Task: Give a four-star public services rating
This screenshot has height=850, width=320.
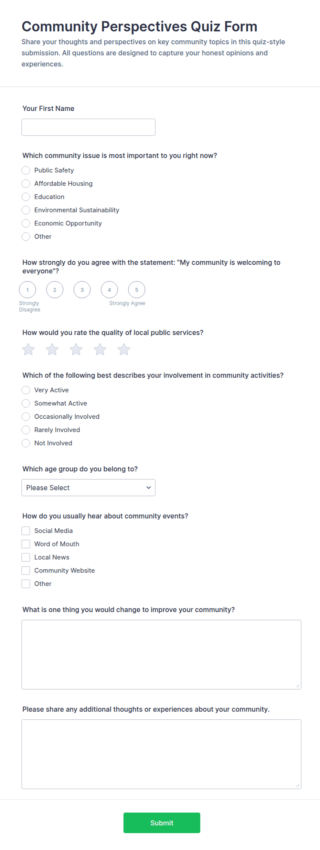Action: point(100,349)
